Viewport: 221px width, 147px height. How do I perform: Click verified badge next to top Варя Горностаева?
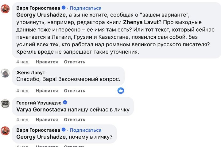tap(64, 8)
